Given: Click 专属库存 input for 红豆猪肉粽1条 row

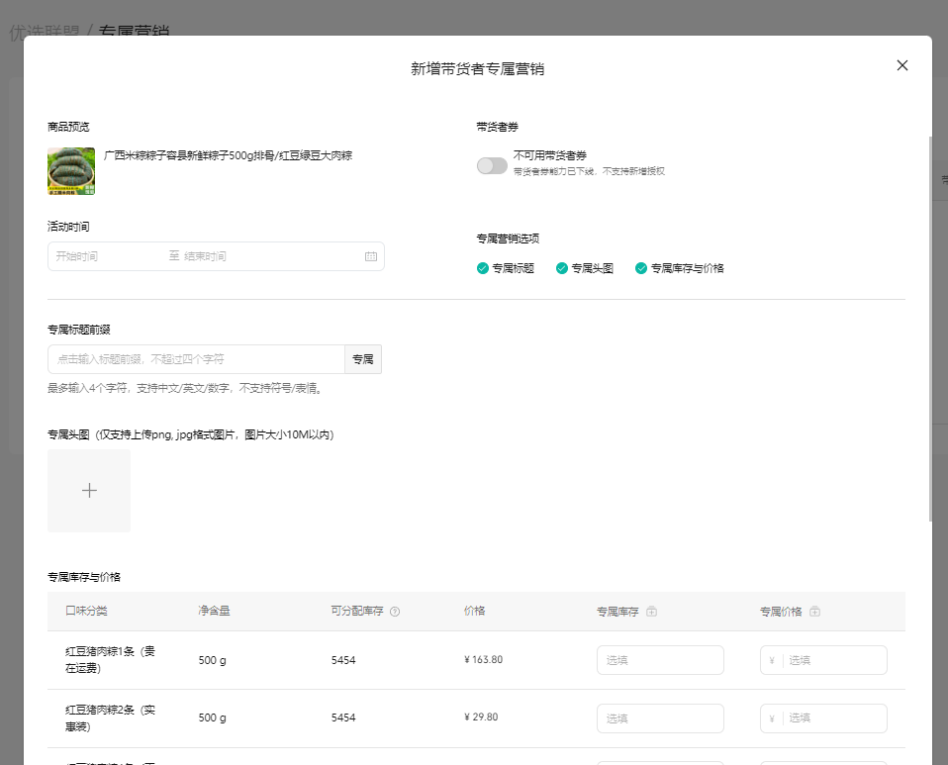Looking at the screenshot, I should (x=660, y=660).
